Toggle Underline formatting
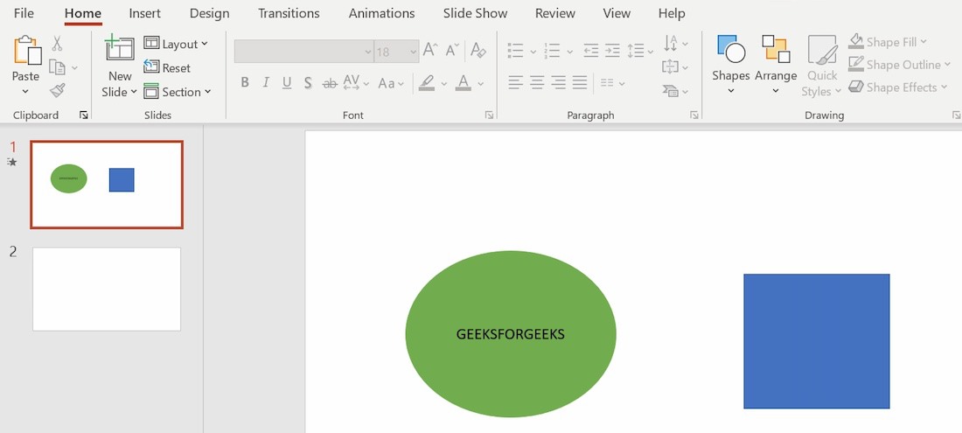This screenshot has width=962, height=433. pyautogui.click(x=287, y=82)
